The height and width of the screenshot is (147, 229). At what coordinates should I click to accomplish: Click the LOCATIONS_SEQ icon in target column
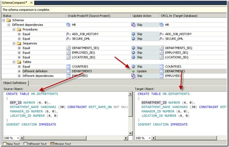click(x=162, y=57)
